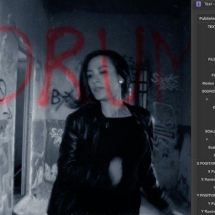Screen dimensions: 215x215
Task: Select the FILM section label
Action: (211, 59)
